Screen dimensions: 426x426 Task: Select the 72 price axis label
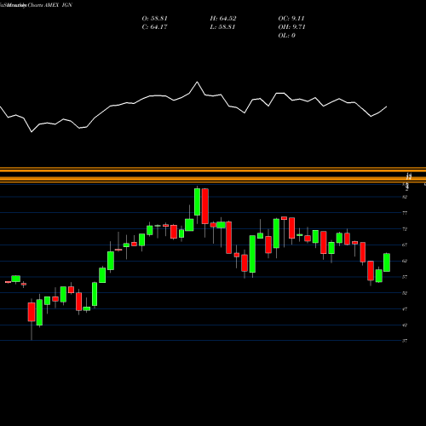pyautogui.click(x=405, y=229)
